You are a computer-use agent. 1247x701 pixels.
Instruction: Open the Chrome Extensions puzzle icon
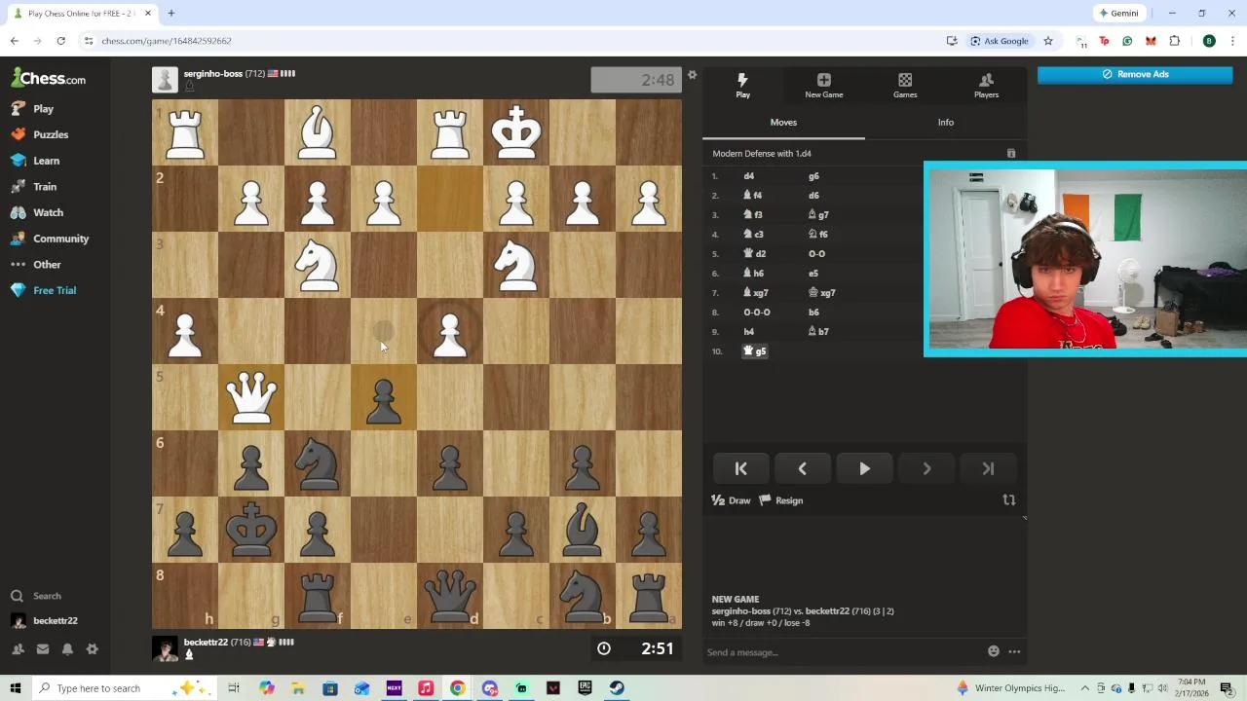click(x=1174, y=41)
